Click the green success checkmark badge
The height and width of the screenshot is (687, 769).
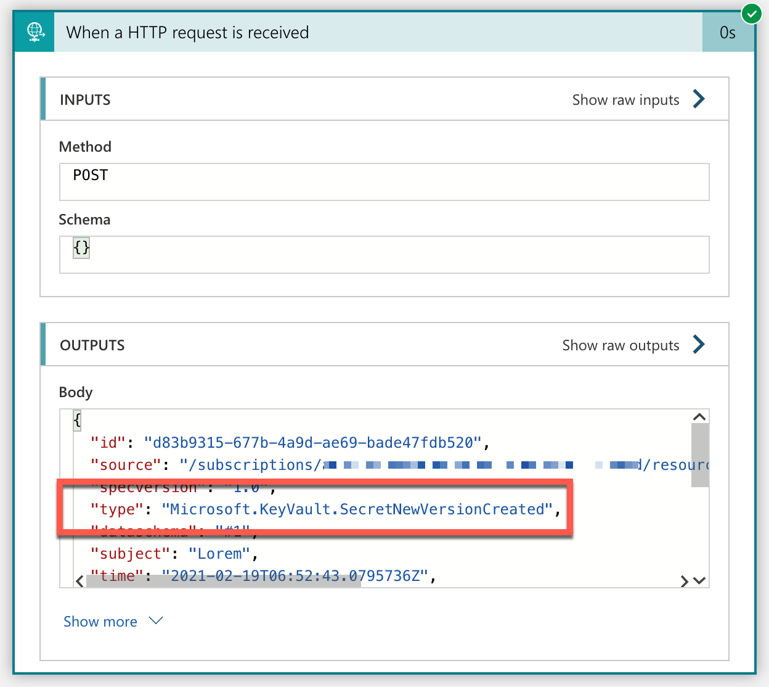751,13
